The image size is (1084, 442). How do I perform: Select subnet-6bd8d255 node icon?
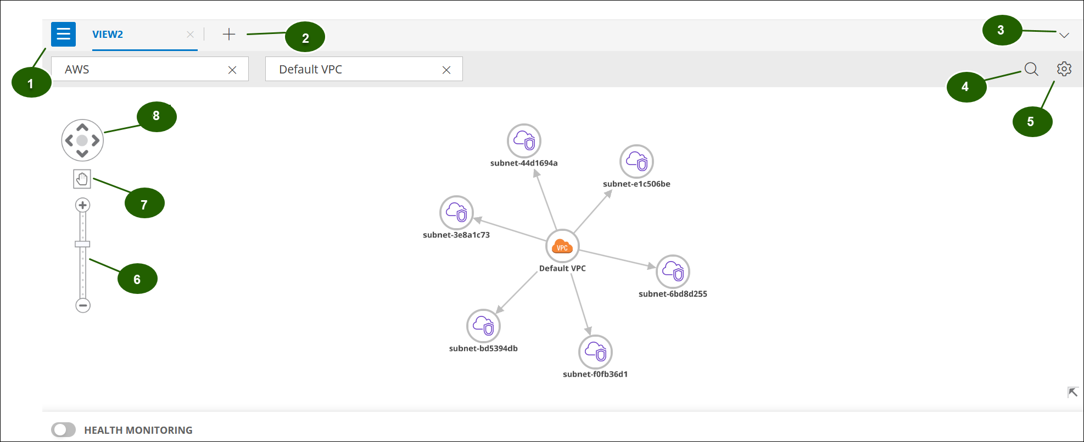pyautogui.click(x=673, y=271)
